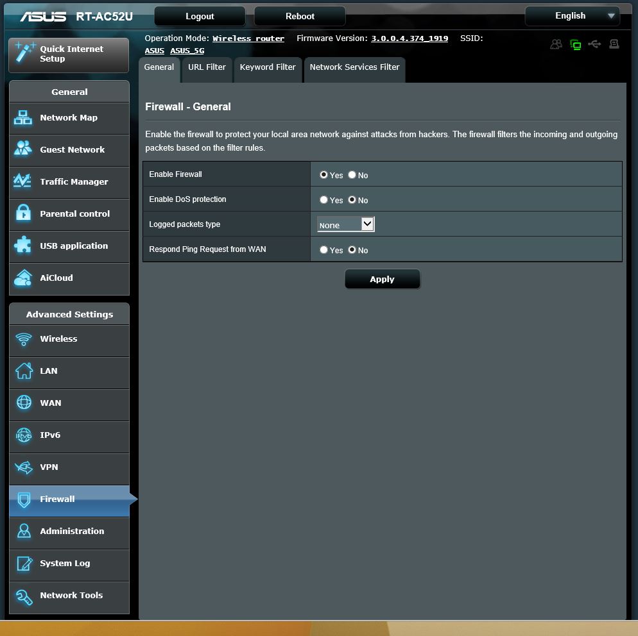
Task: Click the IPv6 globe icon
Action: [24, 435]
